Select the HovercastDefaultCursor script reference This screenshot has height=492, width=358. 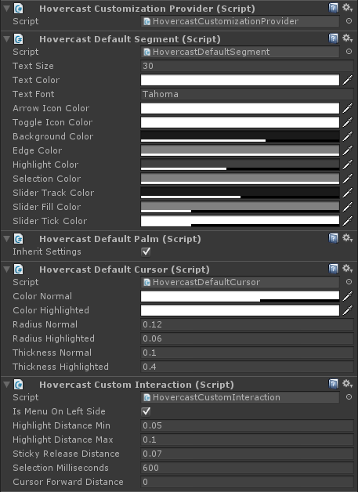240,282
